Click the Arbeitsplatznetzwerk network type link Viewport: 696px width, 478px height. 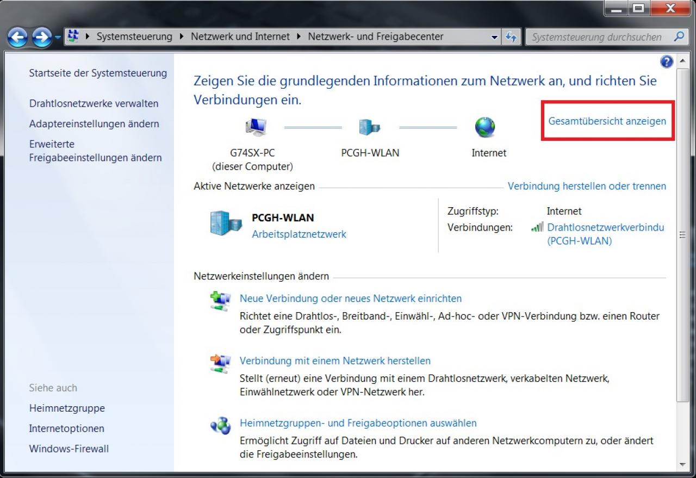pyautogui.click(x=299, y=234)
